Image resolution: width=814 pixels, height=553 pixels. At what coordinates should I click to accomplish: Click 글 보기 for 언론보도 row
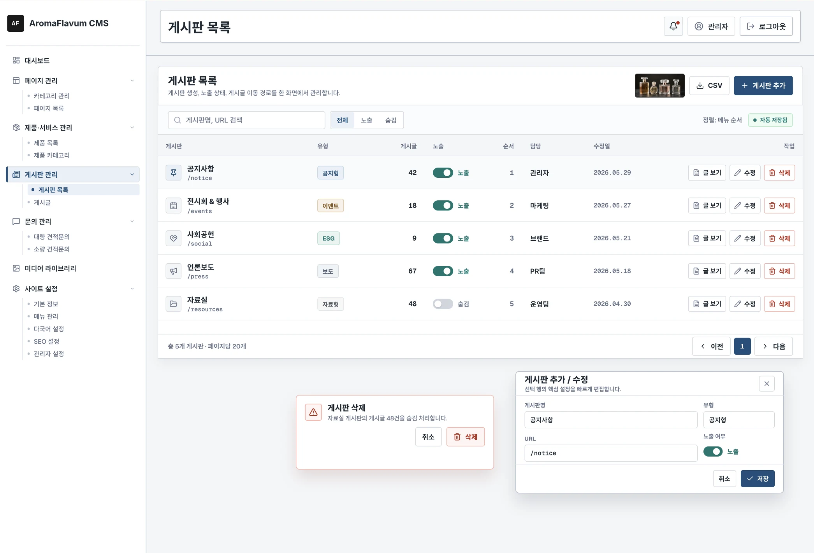click(707, 271)
